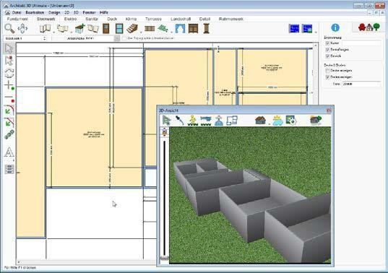
Task: Select the text A tool
Action: point(9,152)
